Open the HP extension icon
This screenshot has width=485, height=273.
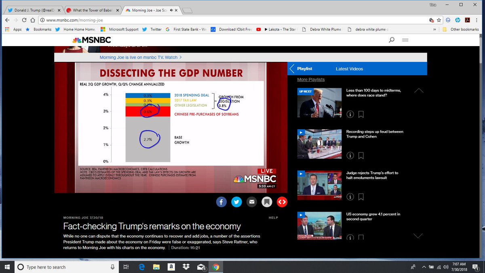coord(458,20)
